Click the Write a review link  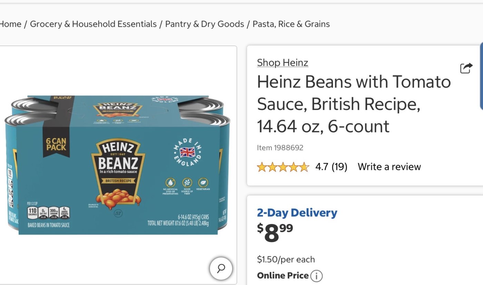pos(389,167)
